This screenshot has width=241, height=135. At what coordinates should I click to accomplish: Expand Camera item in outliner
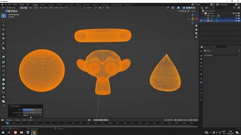[x=206, y=16]
